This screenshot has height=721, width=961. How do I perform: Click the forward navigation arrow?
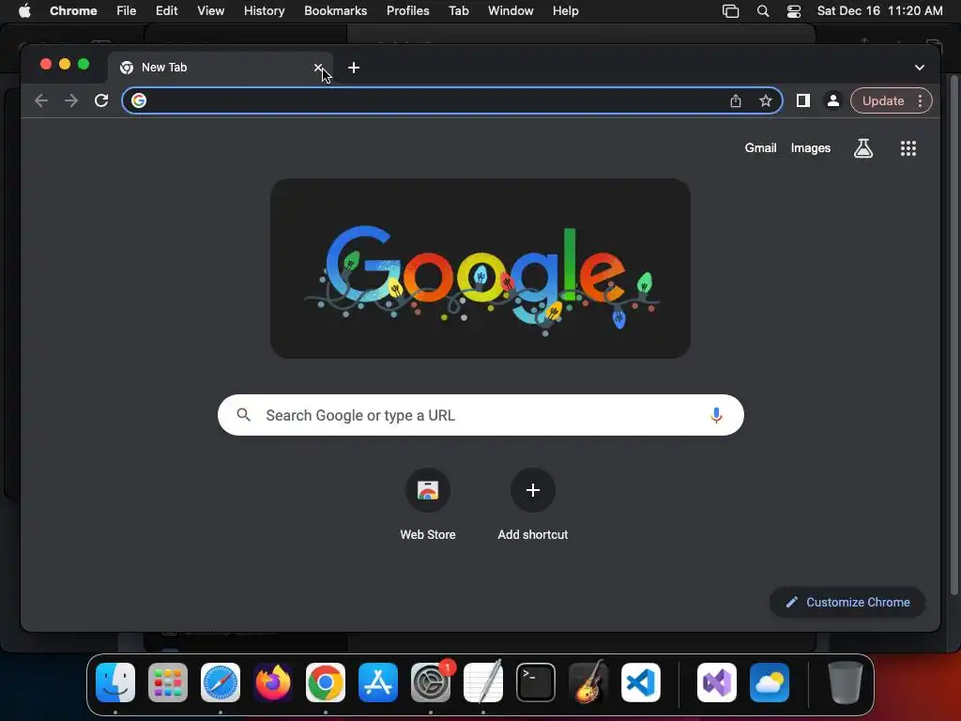click(71, 100)
